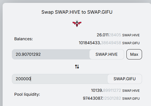
Task: Click the red bee logo icon
Action: click(77, 24)
